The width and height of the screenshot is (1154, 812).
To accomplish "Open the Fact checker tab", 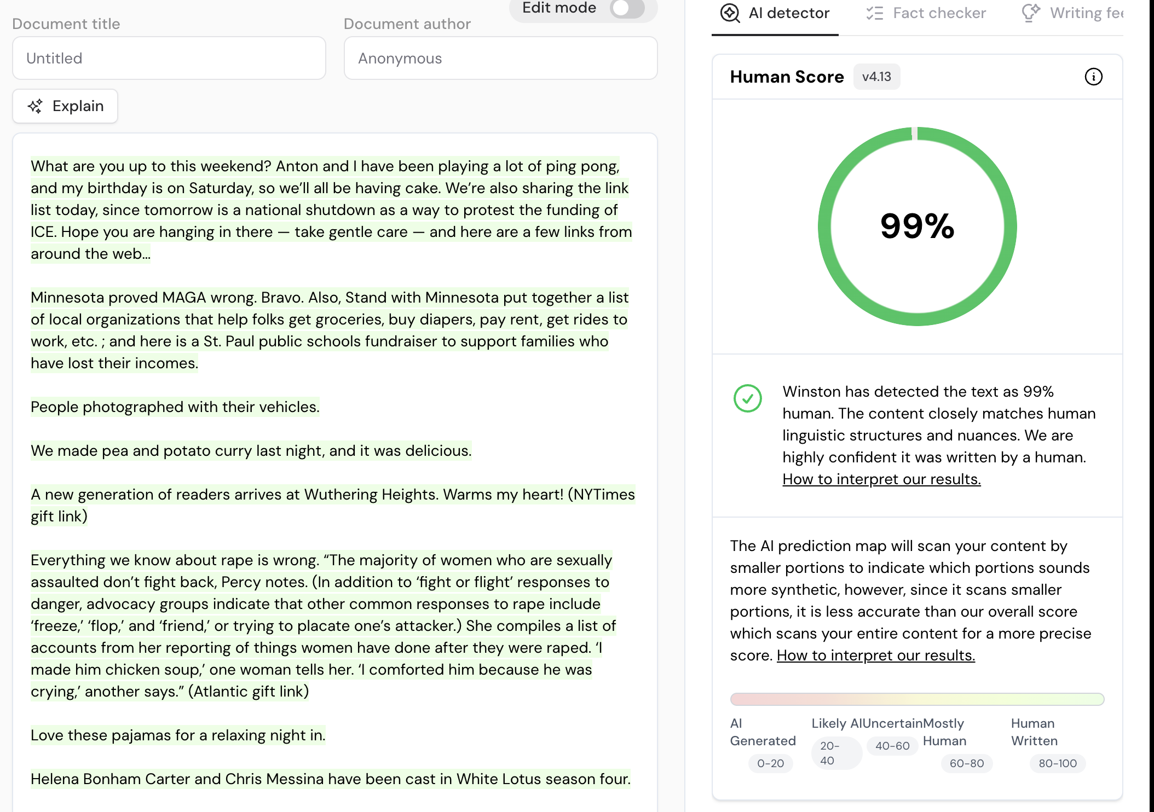I will [939, 13].
